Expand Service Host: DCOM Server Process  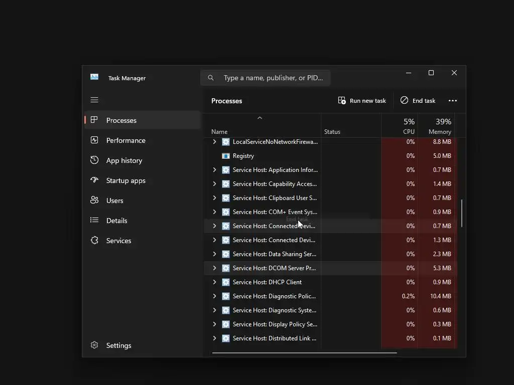click(214, 268)
